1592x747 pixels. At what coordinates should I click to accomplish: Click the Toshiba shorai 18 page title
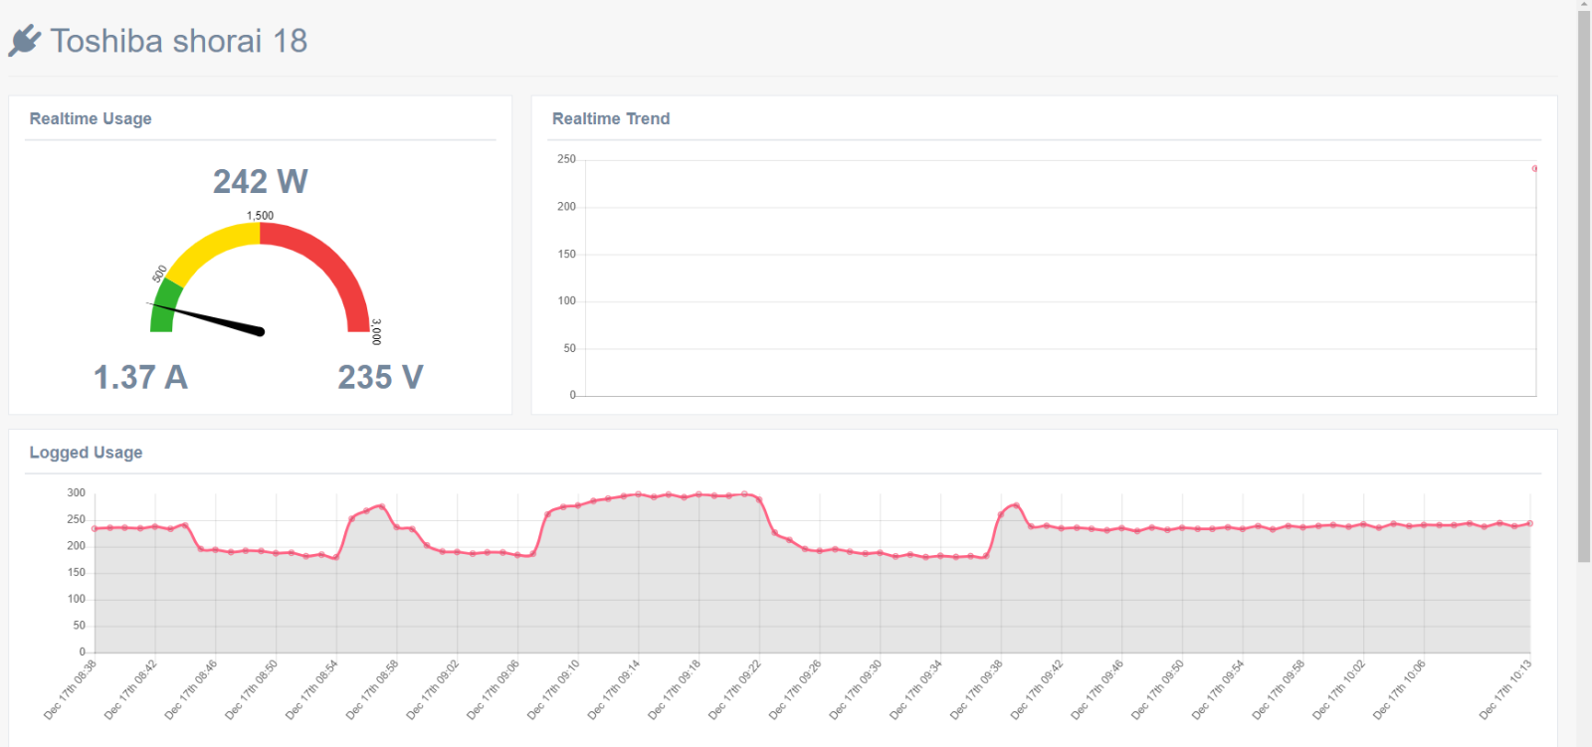coord(179,41)
